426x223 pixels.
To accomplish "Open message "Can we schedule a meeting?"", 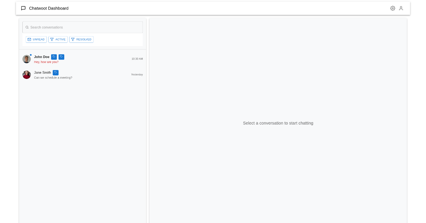I will (53, 78).
